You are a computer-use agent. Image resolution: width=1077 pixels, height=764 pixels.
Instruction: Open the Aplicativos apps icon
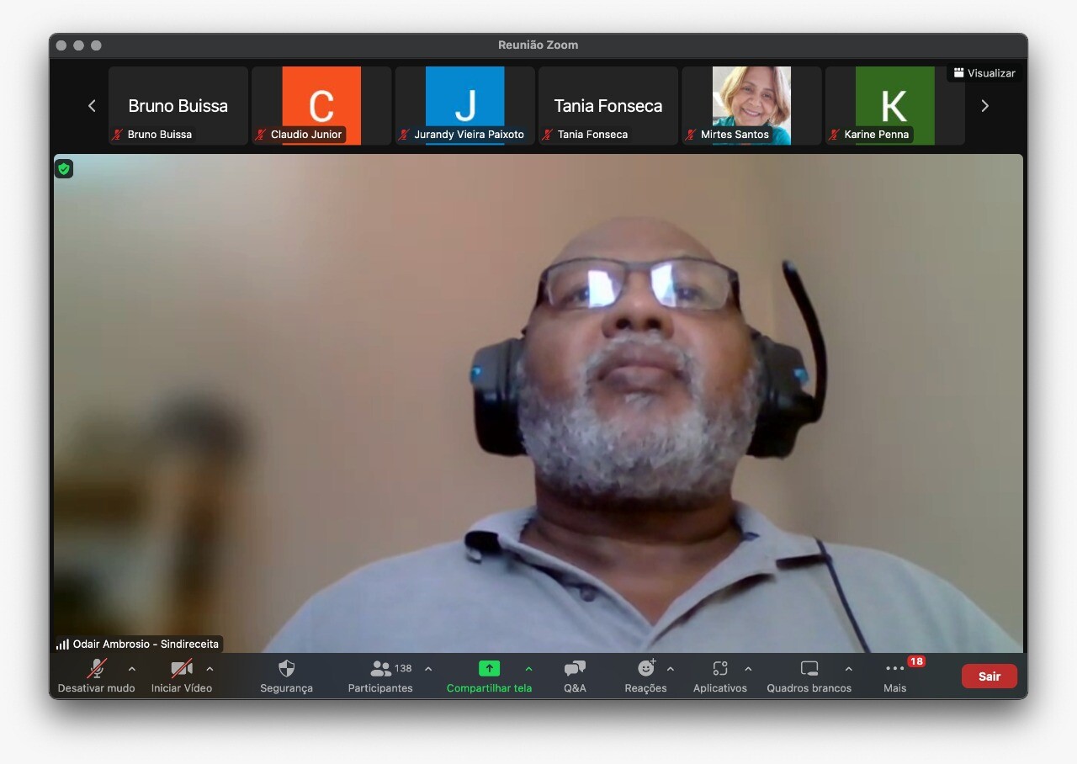pyautogui.click(x=719, y=669)
